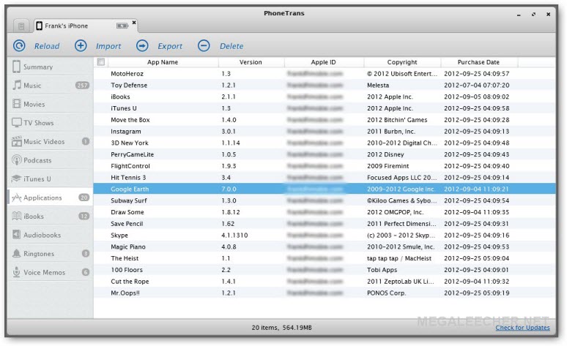Select the TV Shows monitor icon
Image resolution: width=567 pixels, height=346 pixels.
(x=17, y=123)
